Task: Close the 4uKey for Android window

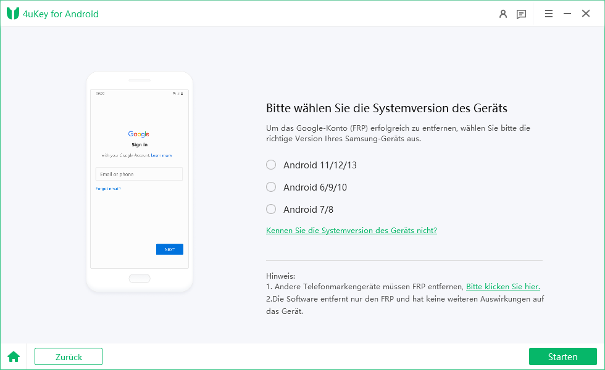Action: tap(586, 14)
